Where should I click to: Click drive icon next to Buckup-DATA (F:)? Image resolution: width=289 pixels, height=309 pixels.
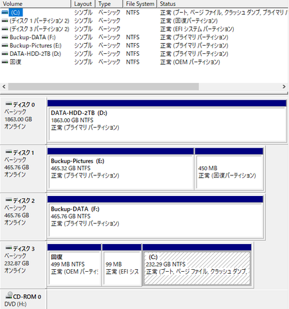coord(4,37)
